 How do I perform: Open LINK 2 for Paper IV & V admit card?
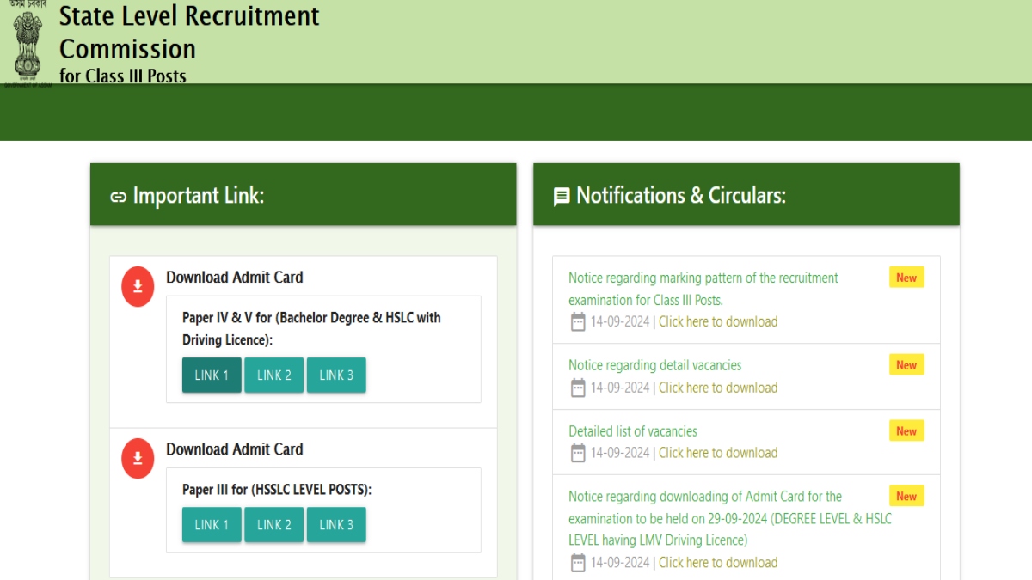coord(273,375)
